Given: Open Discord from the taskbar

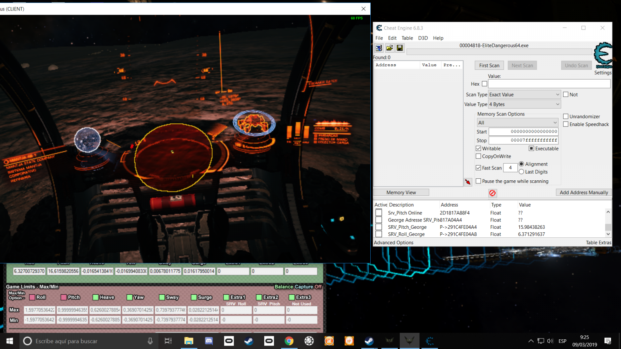Looking at the screenshot, I should (x=209, y=341).
